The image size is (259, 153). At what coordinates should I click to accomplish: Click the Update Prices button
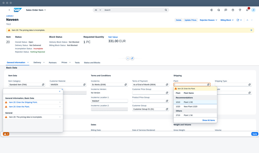point(191,20)
